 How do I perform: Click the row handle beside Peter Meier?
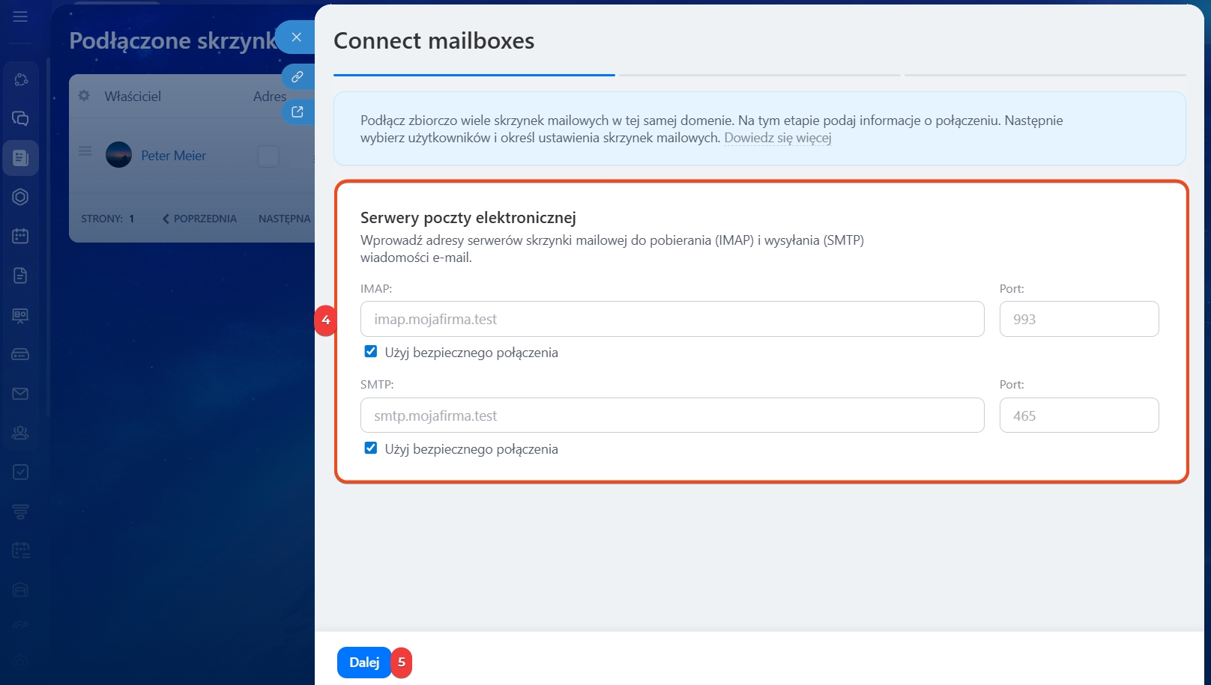click(85, 151)
